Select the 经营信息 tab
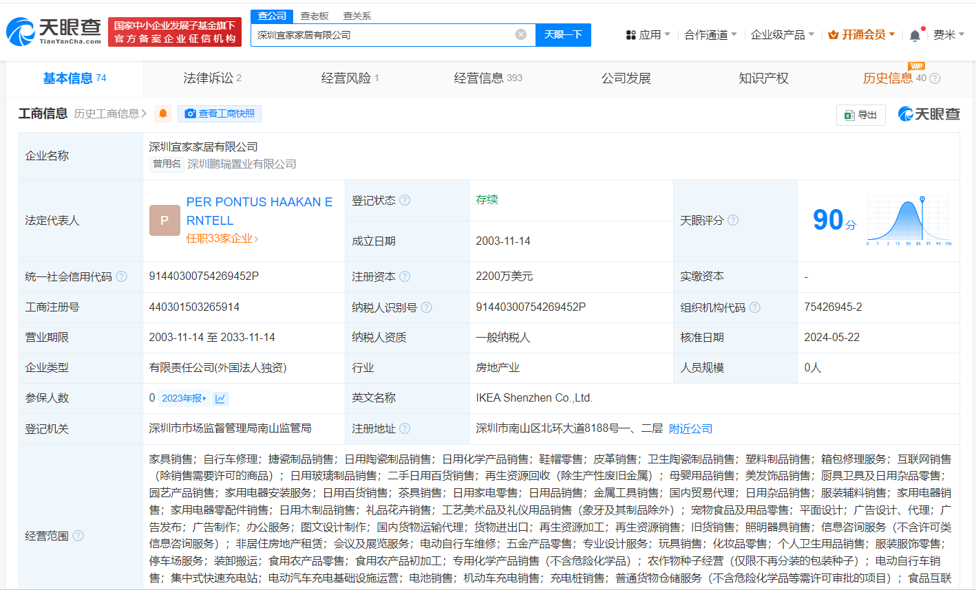The height and width of the screenshot is (590, 976). (x=488, y=78)
